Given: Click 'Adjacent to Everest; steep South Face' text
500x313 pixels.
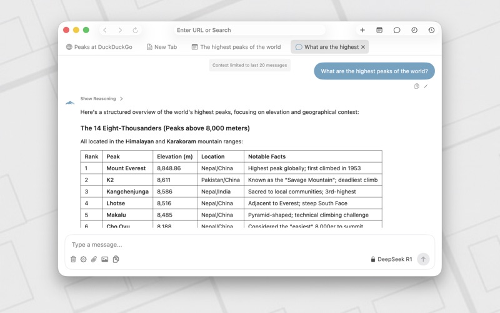Looking at the screenshot, I should 297,203.
